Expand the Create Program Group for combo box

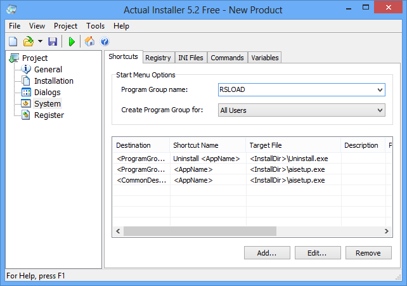pyautogui.click(x=380, y=110)
